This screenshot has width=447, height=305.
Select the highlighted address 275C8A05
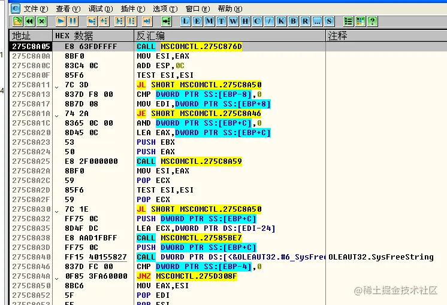(31, 47)
